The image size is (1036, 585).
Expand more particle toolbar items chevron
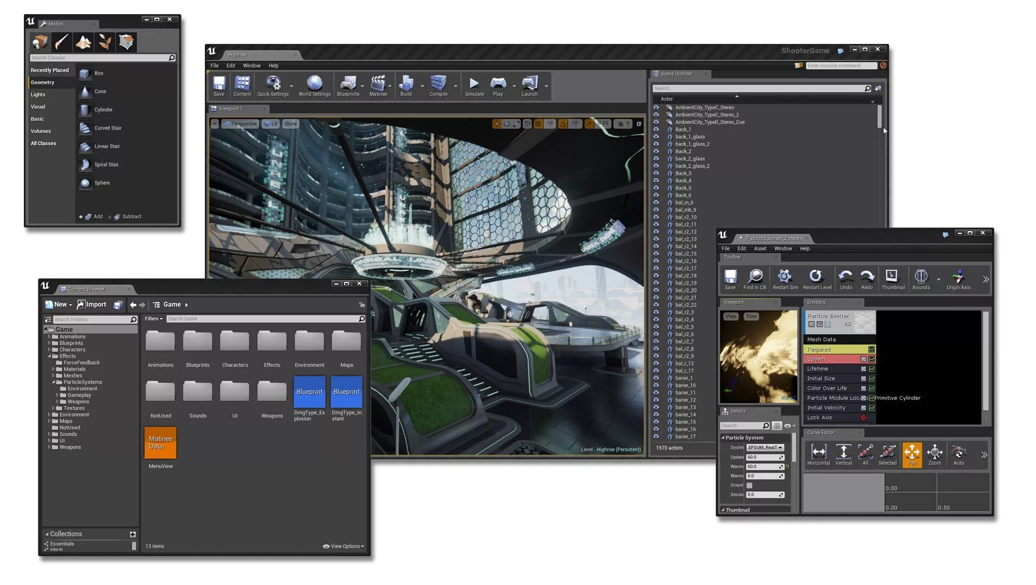click(986, 279)
